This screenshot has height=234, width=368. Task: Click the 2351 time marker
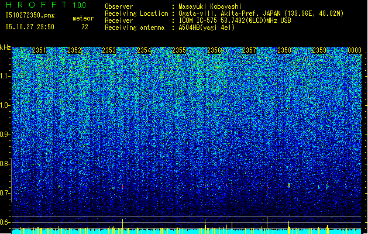click(x=39, y=50)
